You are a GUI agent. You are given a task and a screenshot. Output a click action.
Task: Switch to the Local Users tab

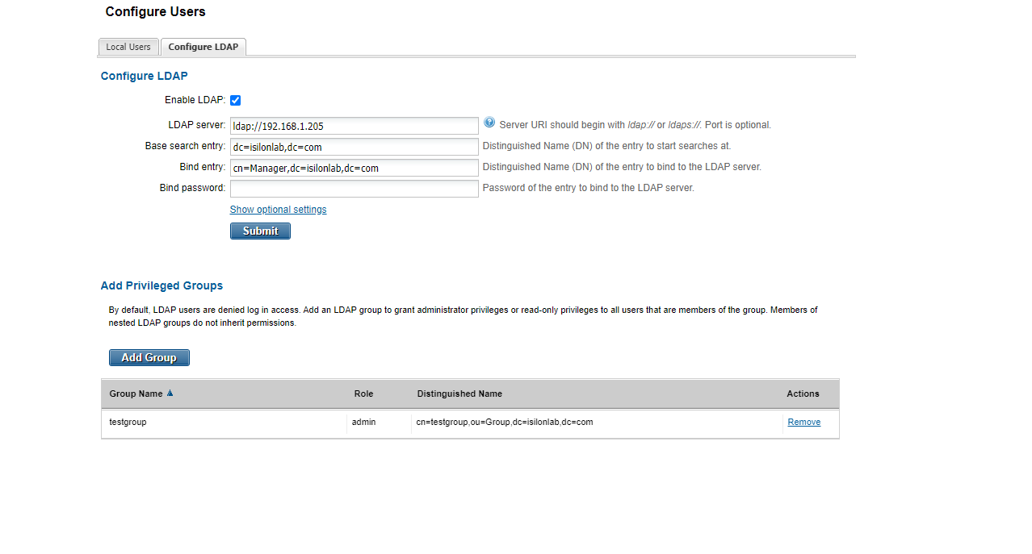click(128, 47)
